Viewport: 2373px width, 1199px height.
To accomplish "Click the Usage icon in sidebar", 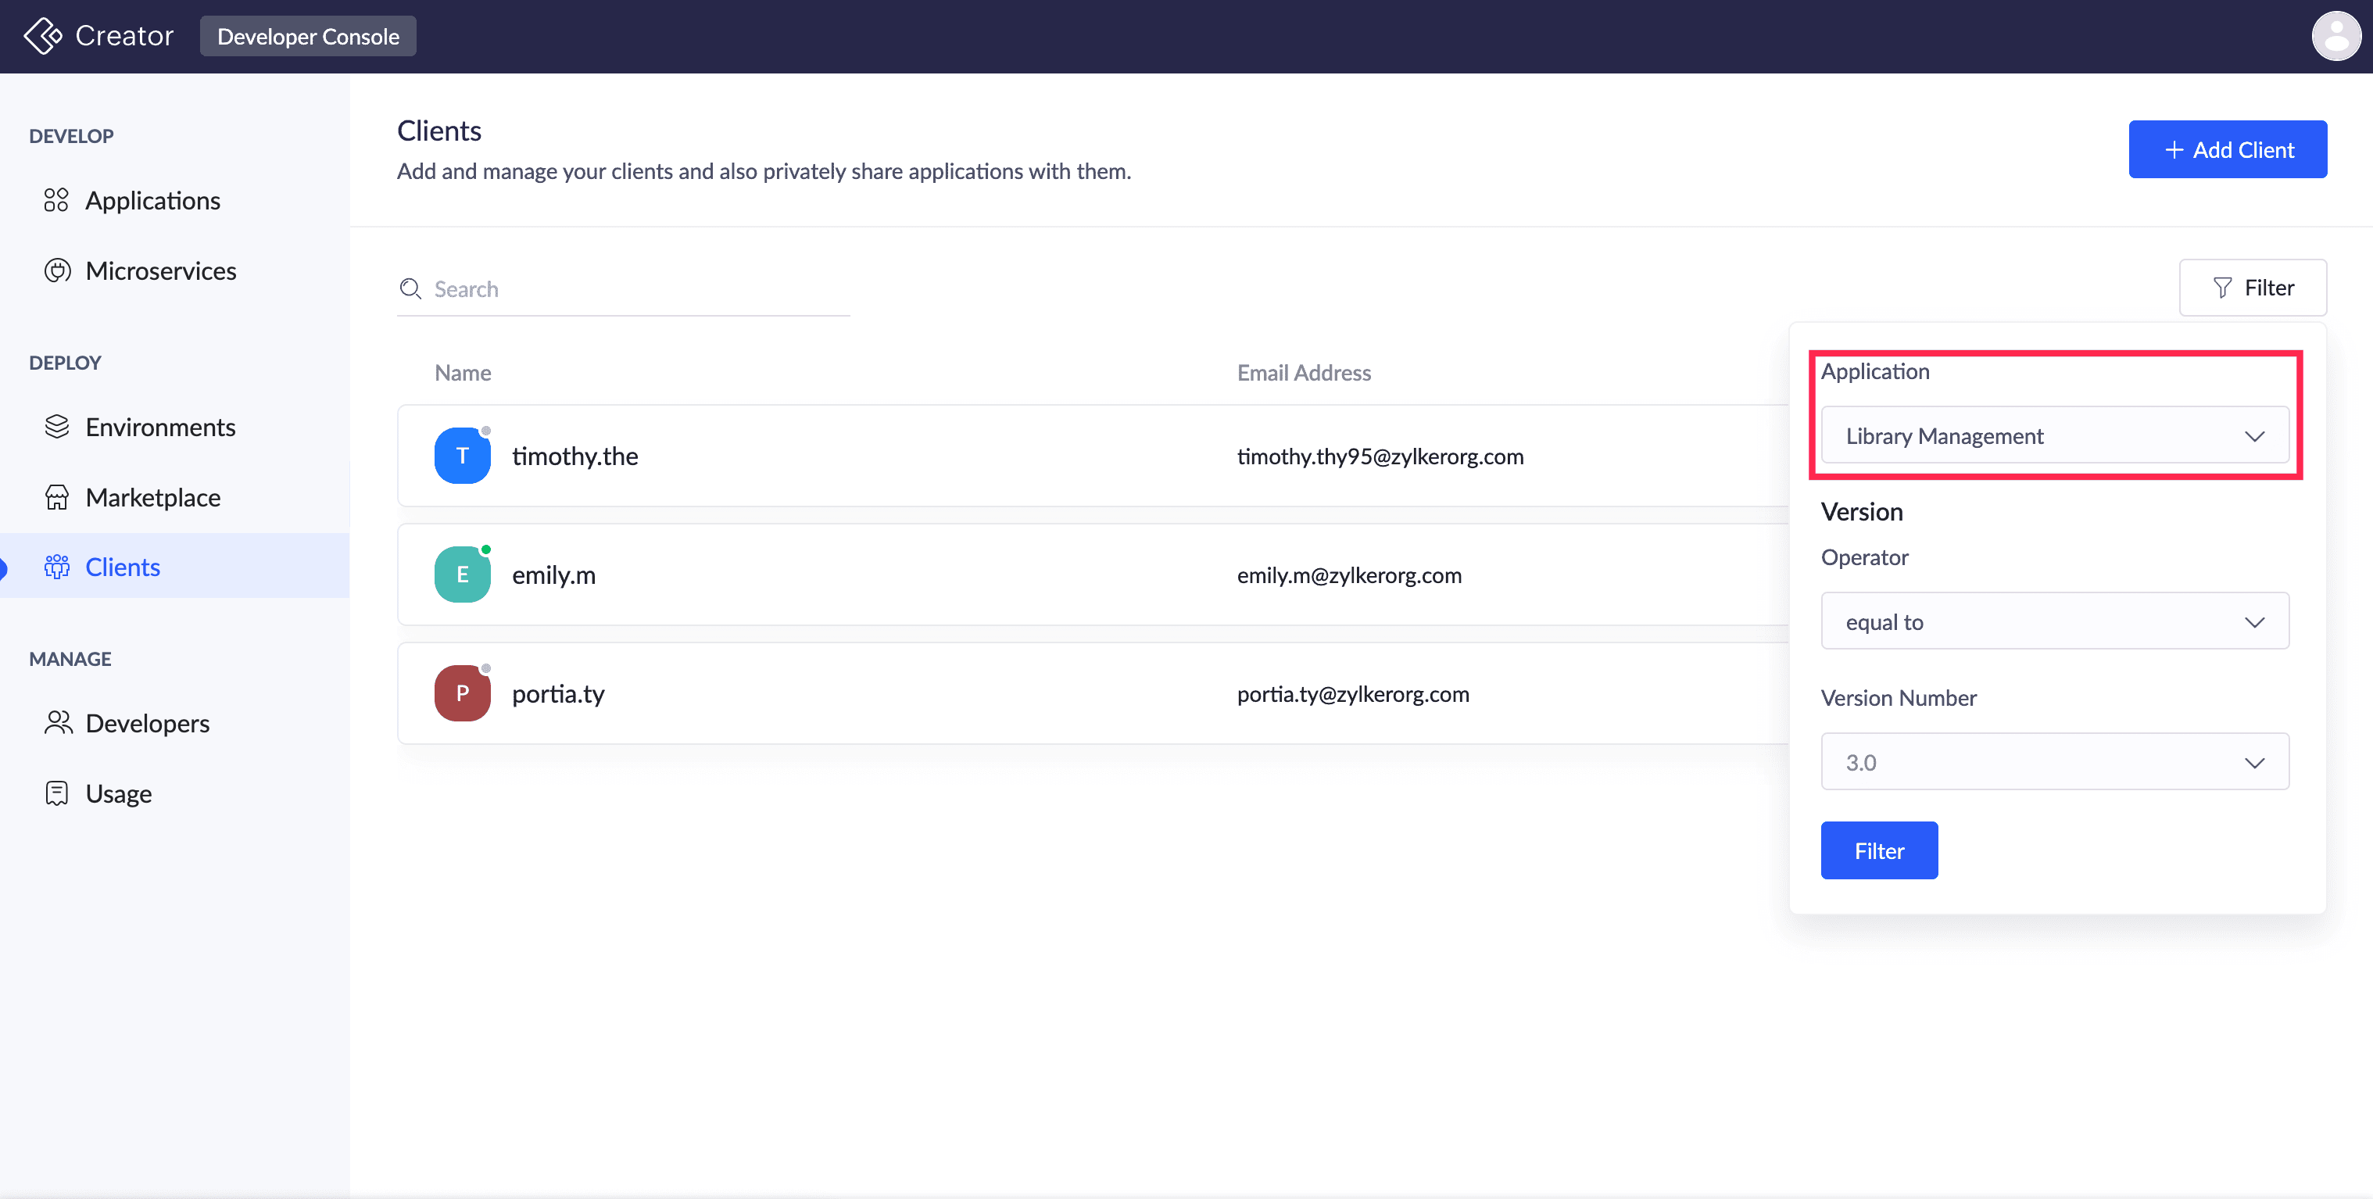I will point(57,793).
